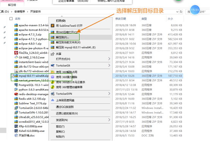Click the 使用 360解除占用 folder icon
The height and width of the screenshot is (141, 210).
pyautogui.click(x=52, y=72)
